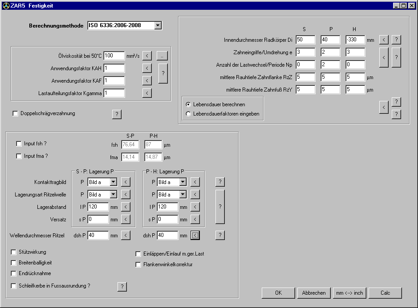Select 'Lebensdauerfaktoren eingeben' radio button
Viewport: 418px width, 308px height.
coord(189,114)
